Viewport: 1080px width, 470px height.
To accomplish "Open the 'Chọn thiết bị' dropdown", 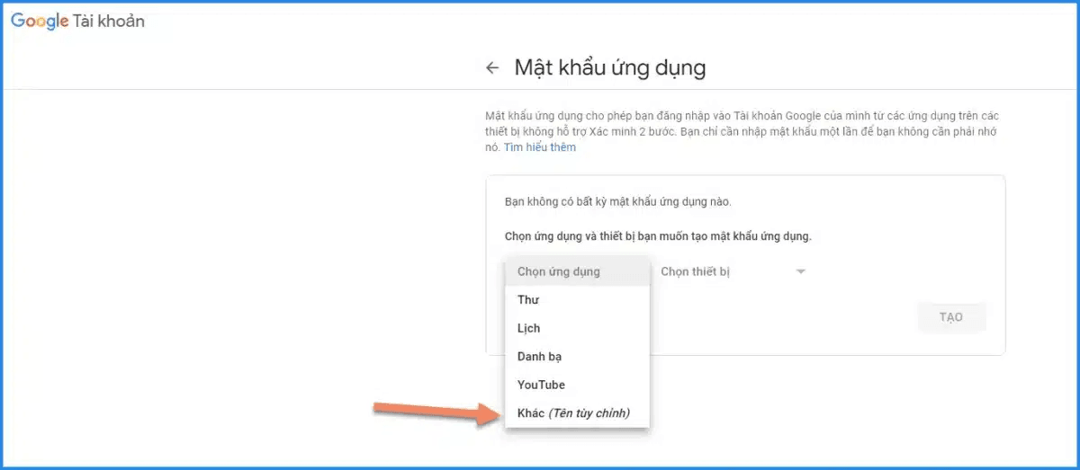I will (x=733, y=271).
